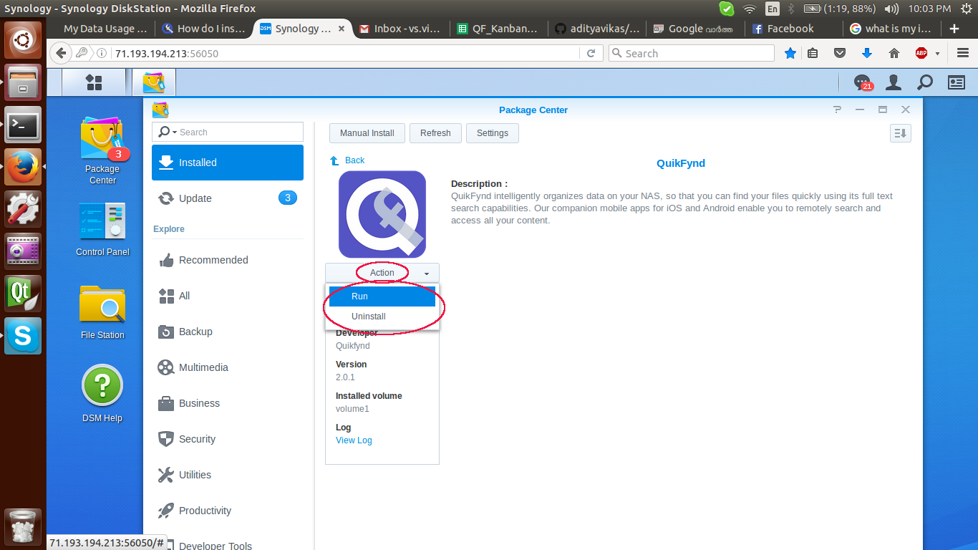Open the Firefox hamburger menu

point(963,53)
